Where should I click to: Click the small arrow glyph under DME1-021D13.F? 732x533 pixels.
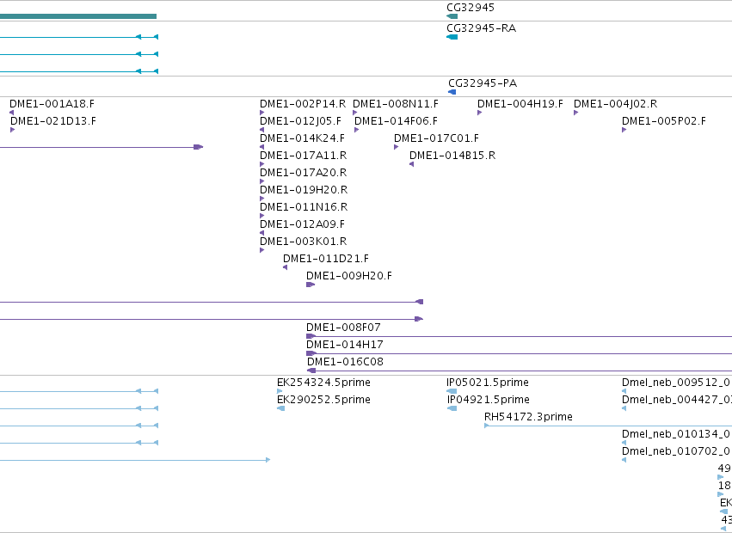coord(13,130)
